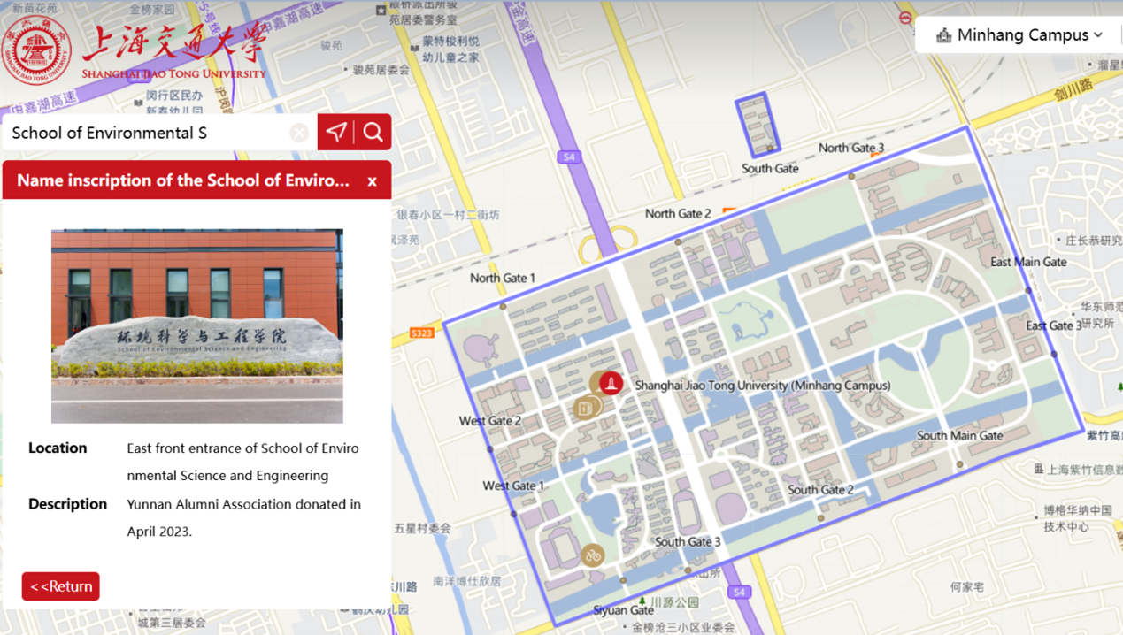The width and height of the screenshot is (1123, 635).
Task: Select the North Gate 2 map label
Action: tap(678, 213)
